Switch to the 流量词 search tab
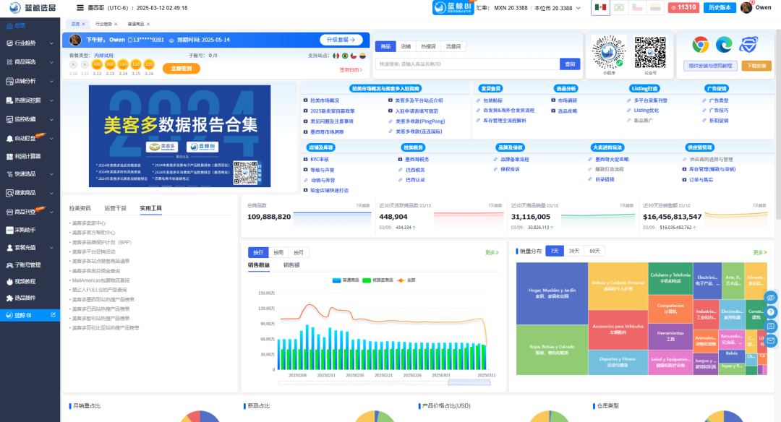The image size is (781, 422). click(453, 46)
